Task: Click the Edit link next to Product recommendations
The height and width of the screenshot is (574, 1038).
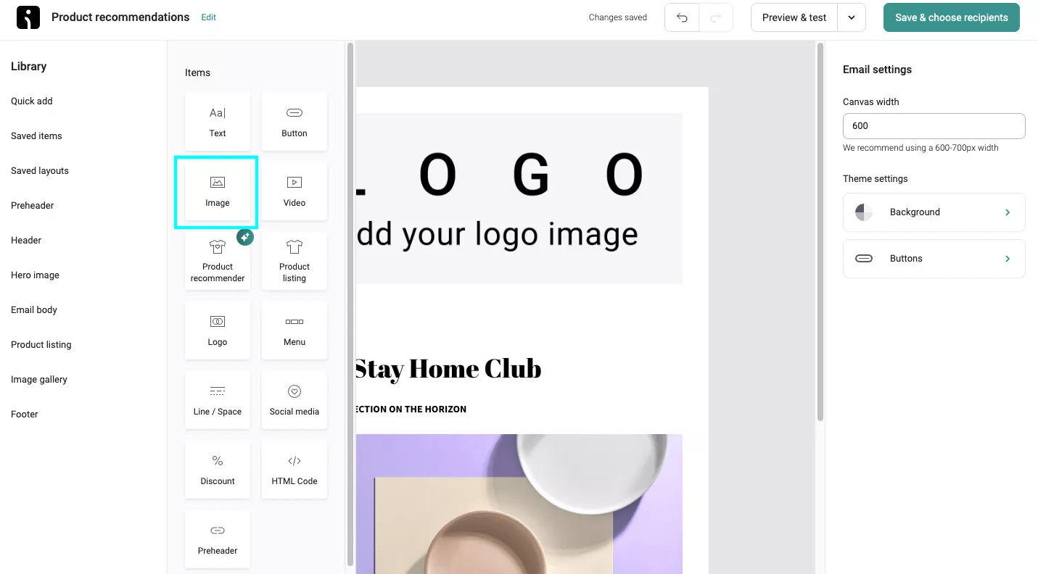Action: click(x=208, y=17)
